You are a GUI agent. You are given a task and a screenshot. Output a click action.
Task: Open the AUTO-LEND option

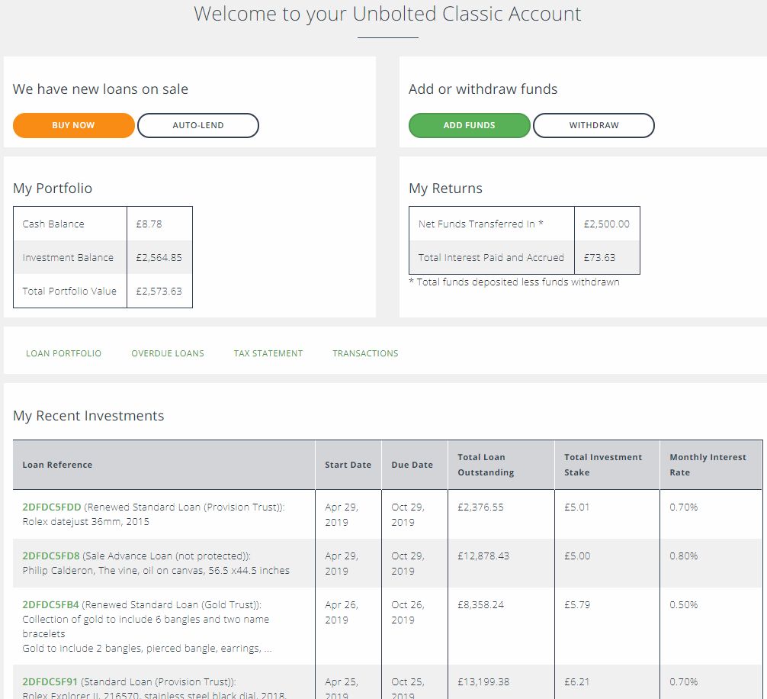pos(198,125)
